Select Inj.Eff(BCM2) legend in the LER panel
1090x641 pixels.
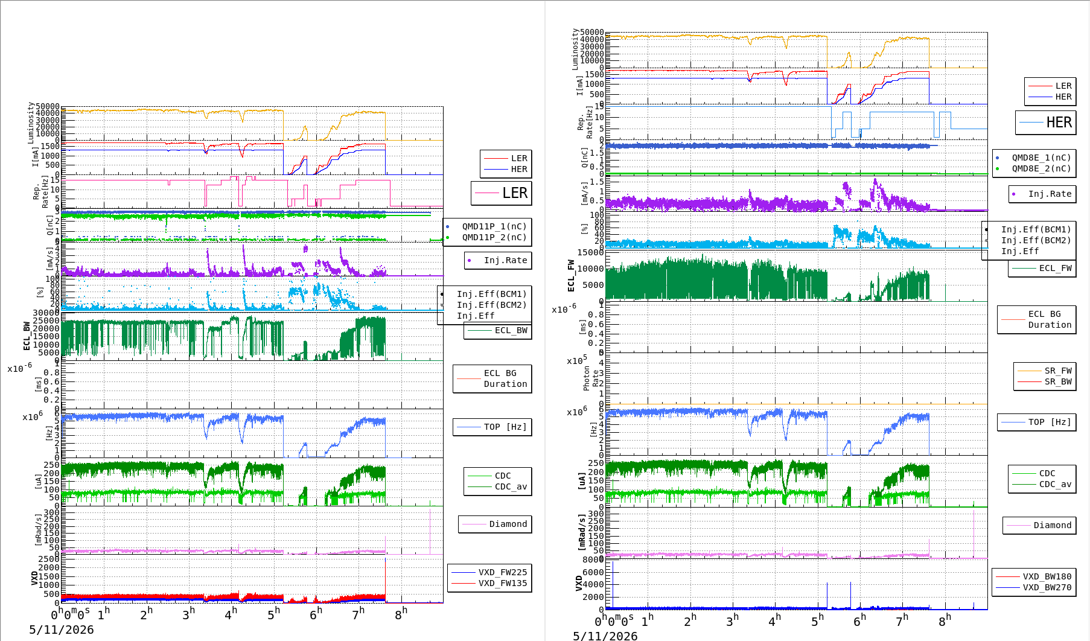click(491, 305)
